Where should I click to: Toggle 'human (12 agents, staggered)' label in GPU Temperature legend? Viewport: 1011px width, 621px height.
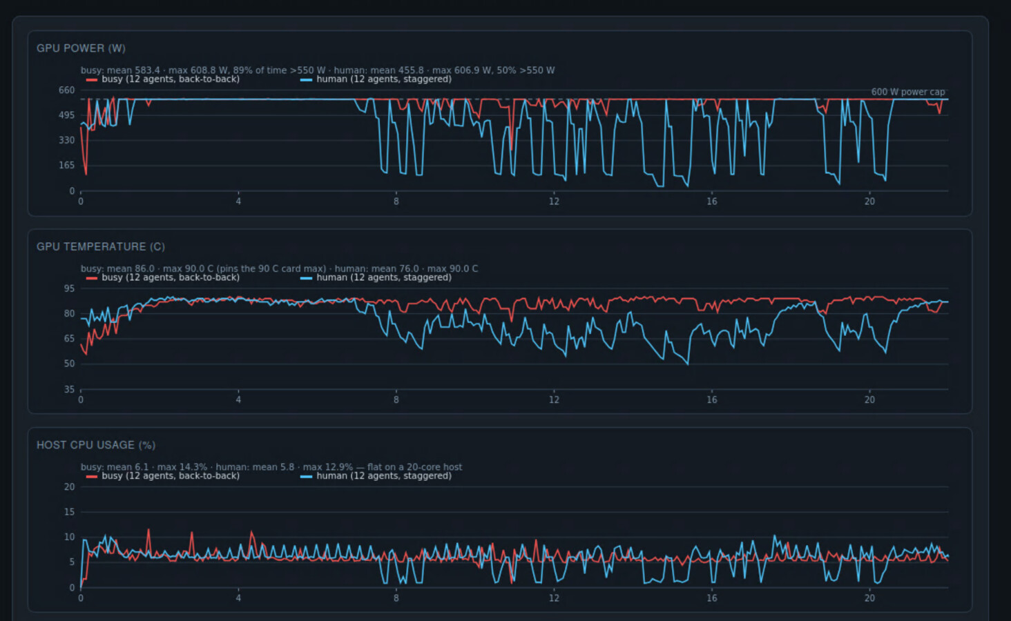pos(384,277)
